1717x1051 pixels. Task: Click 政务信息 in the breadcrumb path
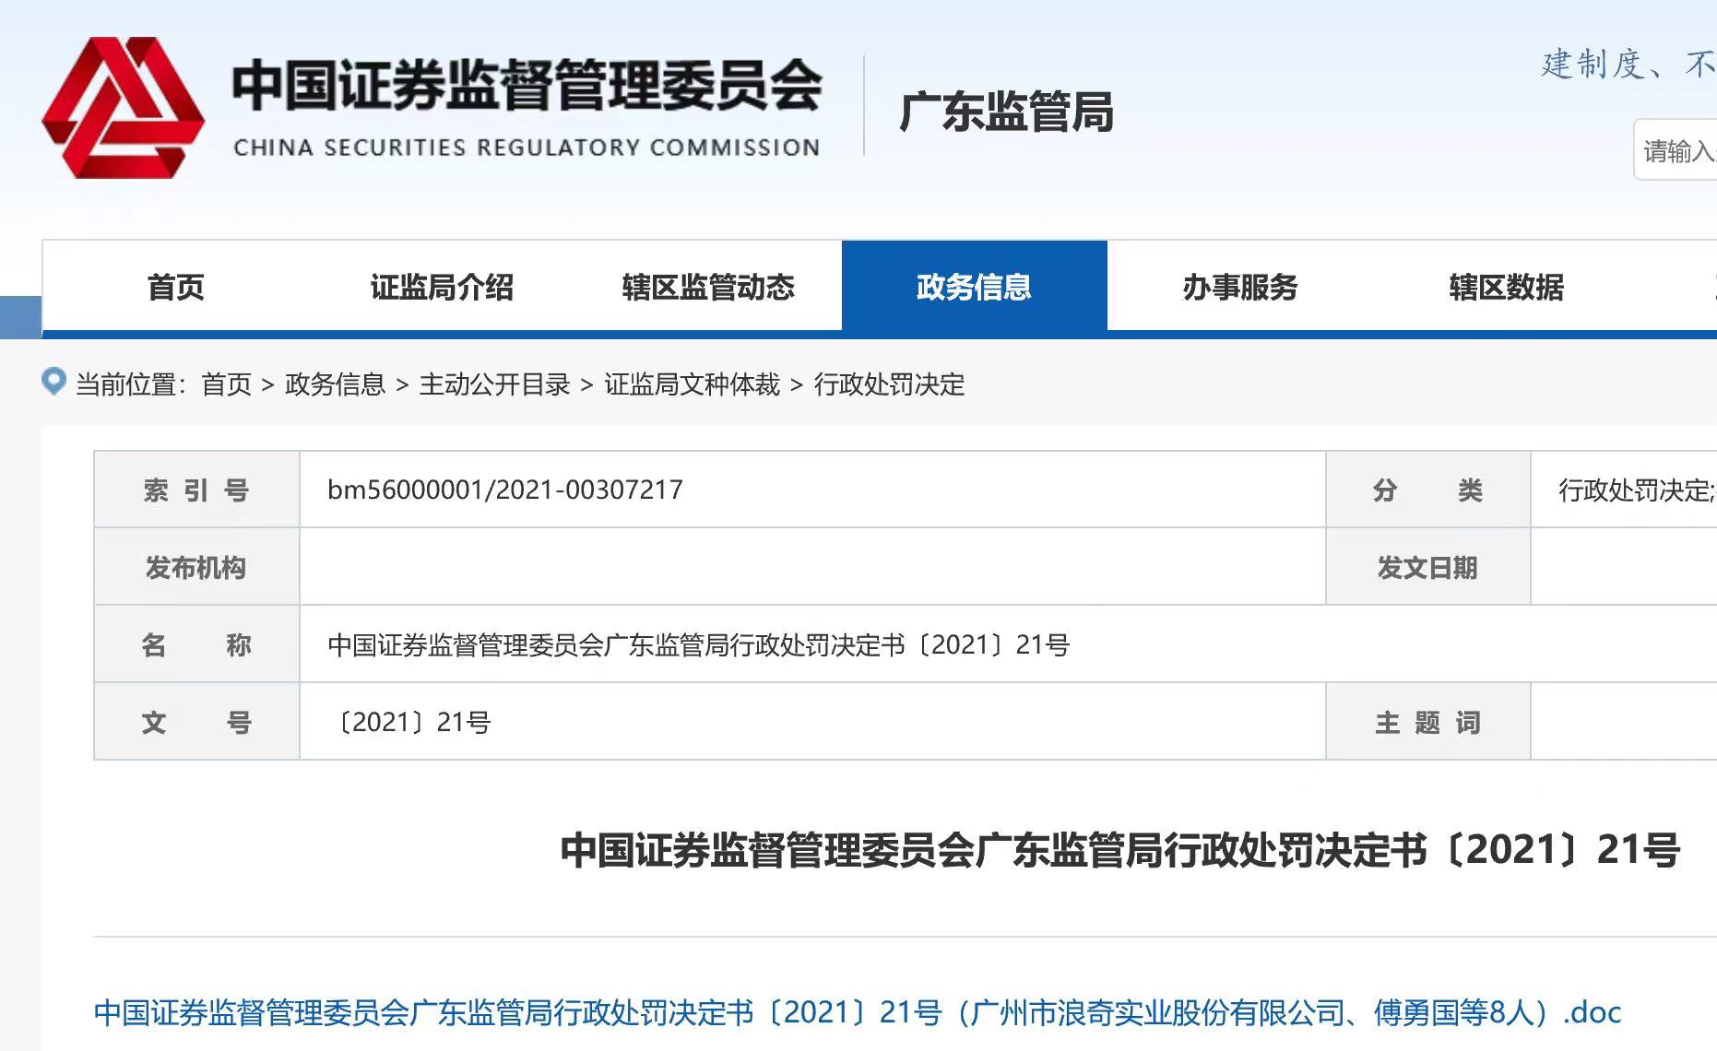pyautogui.click(x=335, y=384)
